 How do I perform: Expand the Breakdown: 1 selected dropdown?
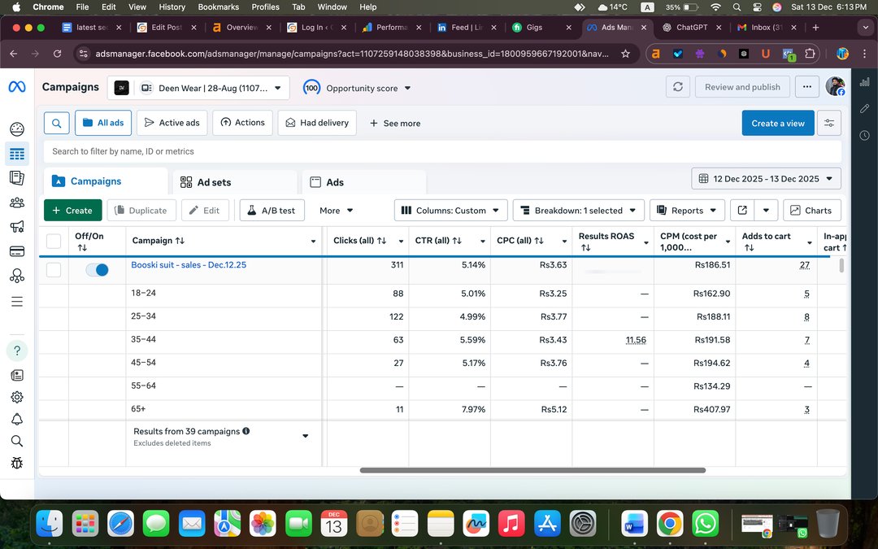pos(579,211)
